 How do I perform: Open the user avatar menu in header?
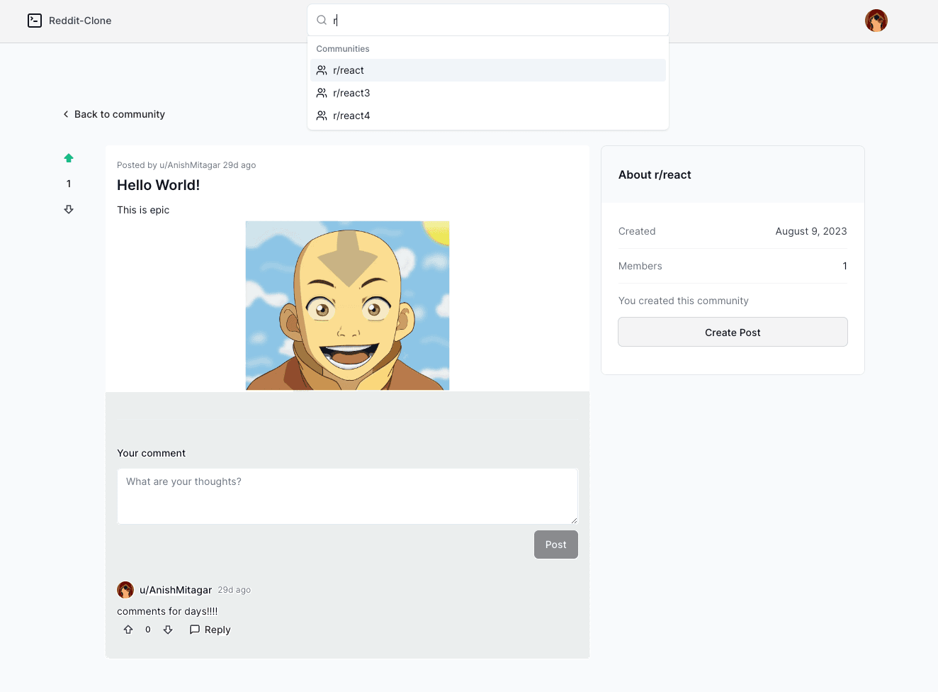click(876, 21)
